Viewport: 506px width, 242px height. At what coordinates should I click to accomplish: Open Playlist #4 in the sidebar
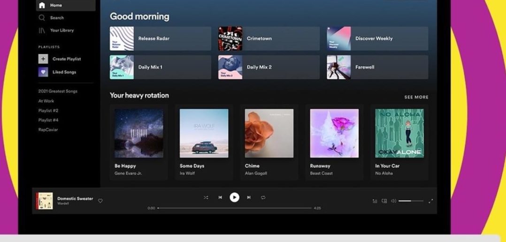pos(48,120)
